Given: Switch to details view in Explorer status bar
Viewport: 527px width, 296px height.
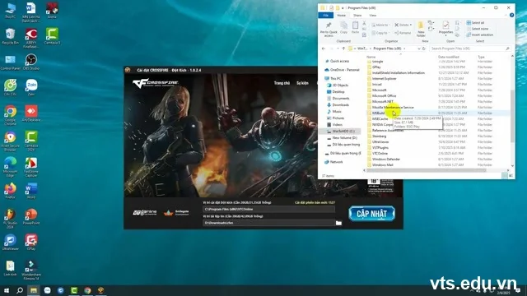Looking at the screenshot, I should click(505, 176).
